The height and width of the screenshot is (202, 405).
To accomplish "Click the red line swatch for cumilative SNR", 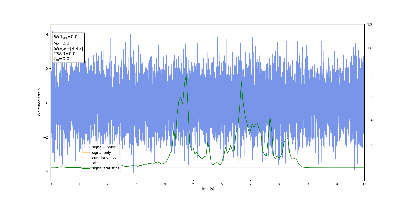I will [x=86, y=158].
